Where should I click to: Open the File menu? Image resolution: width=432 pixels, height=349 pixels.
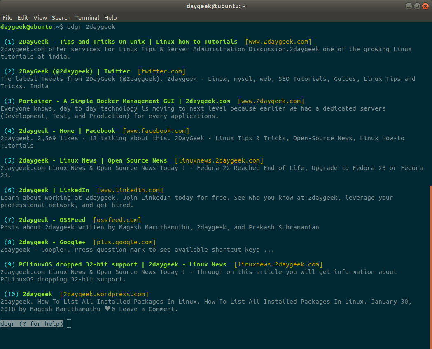pos(7,18)
